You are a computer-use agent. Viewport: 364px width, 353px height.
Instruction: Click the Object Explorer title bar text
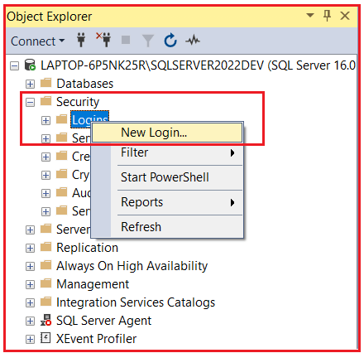pyautogui.click(x=50, y=17)
